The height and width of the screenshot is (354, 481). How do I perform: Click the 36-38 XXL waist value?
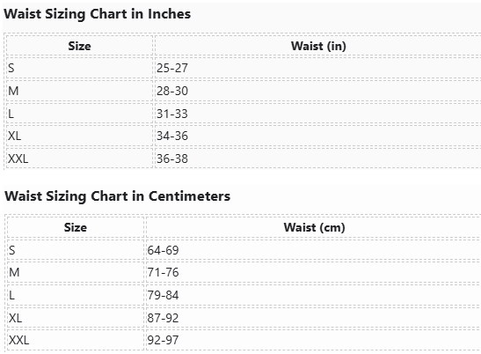tap(172, 159)
